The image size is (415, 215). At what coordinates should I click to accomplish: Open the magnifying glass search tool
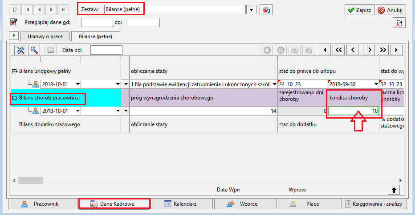(x=34, y=50)
